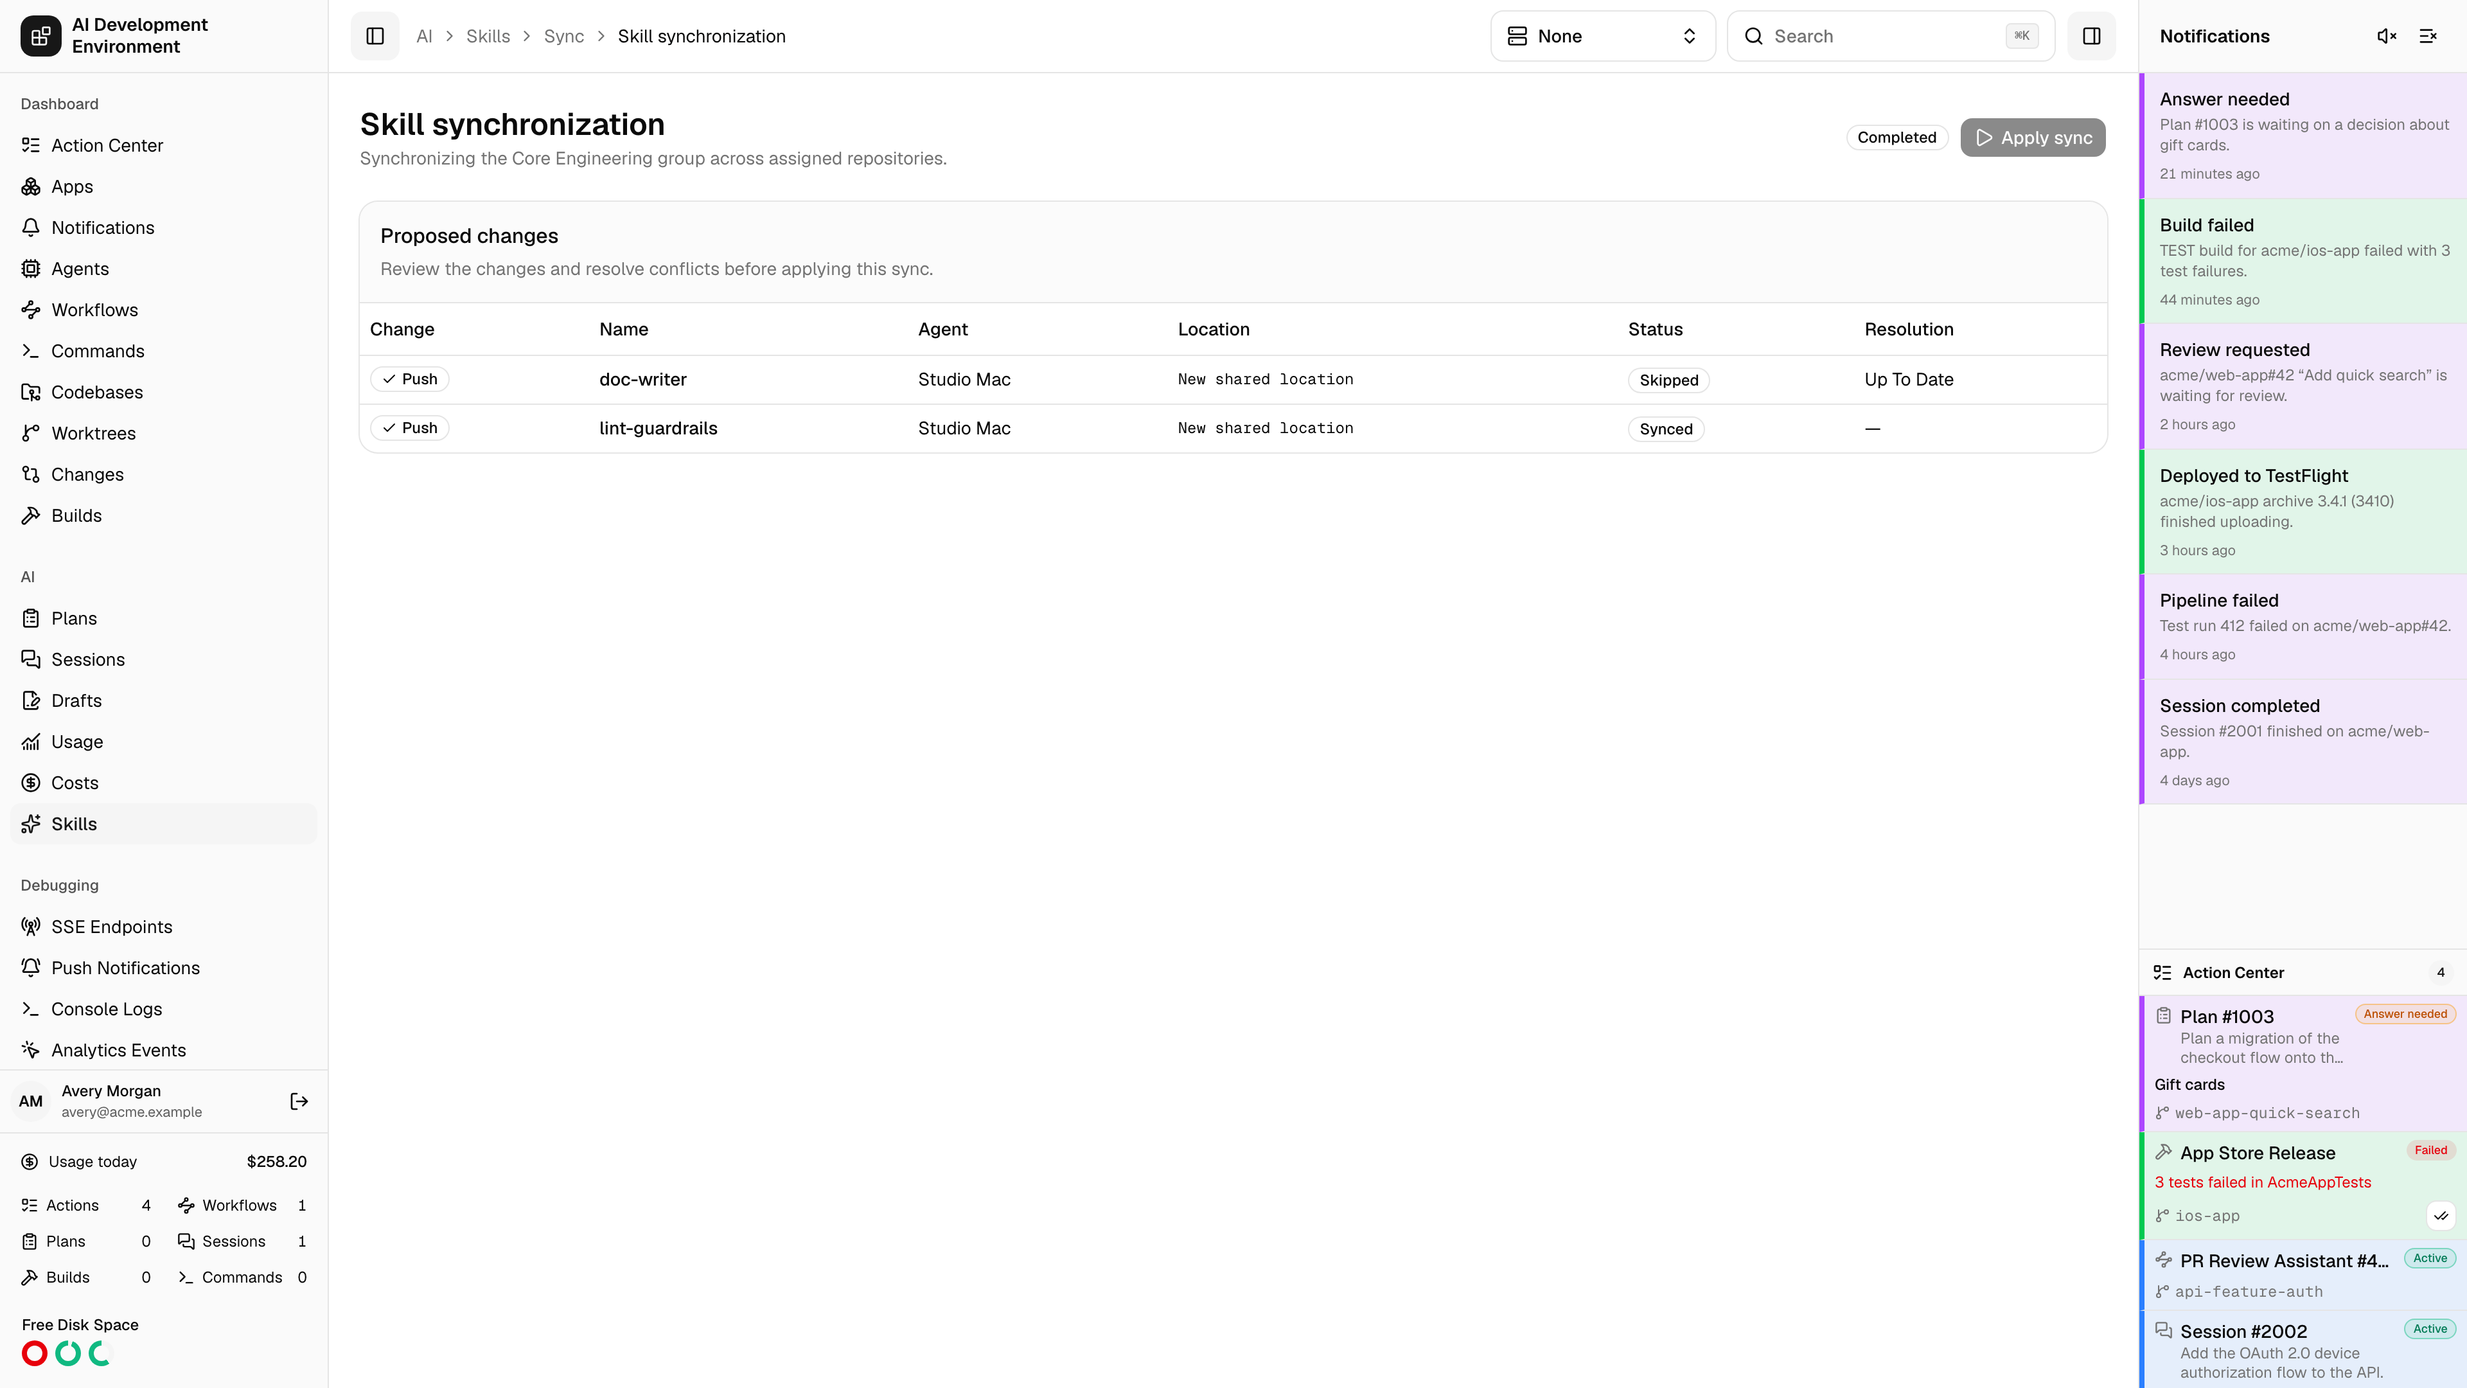
Task: Click the AI breadcrumb link
Action: point(423,37)
